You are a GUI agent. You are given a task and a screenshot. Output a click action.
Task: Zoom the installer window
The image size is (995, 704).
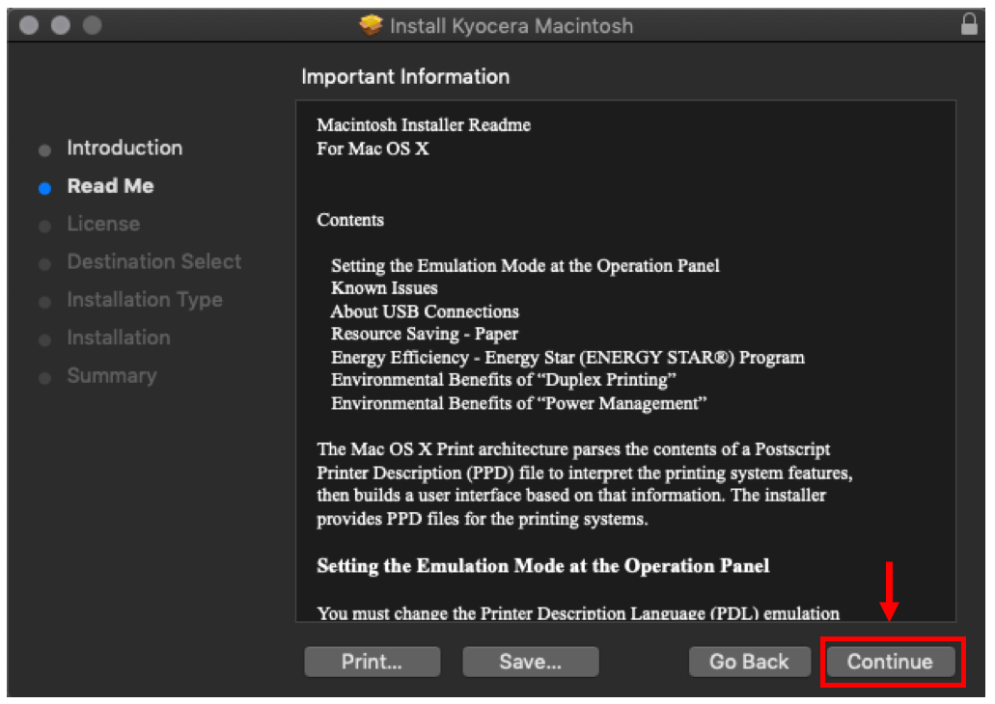point(91,26)
